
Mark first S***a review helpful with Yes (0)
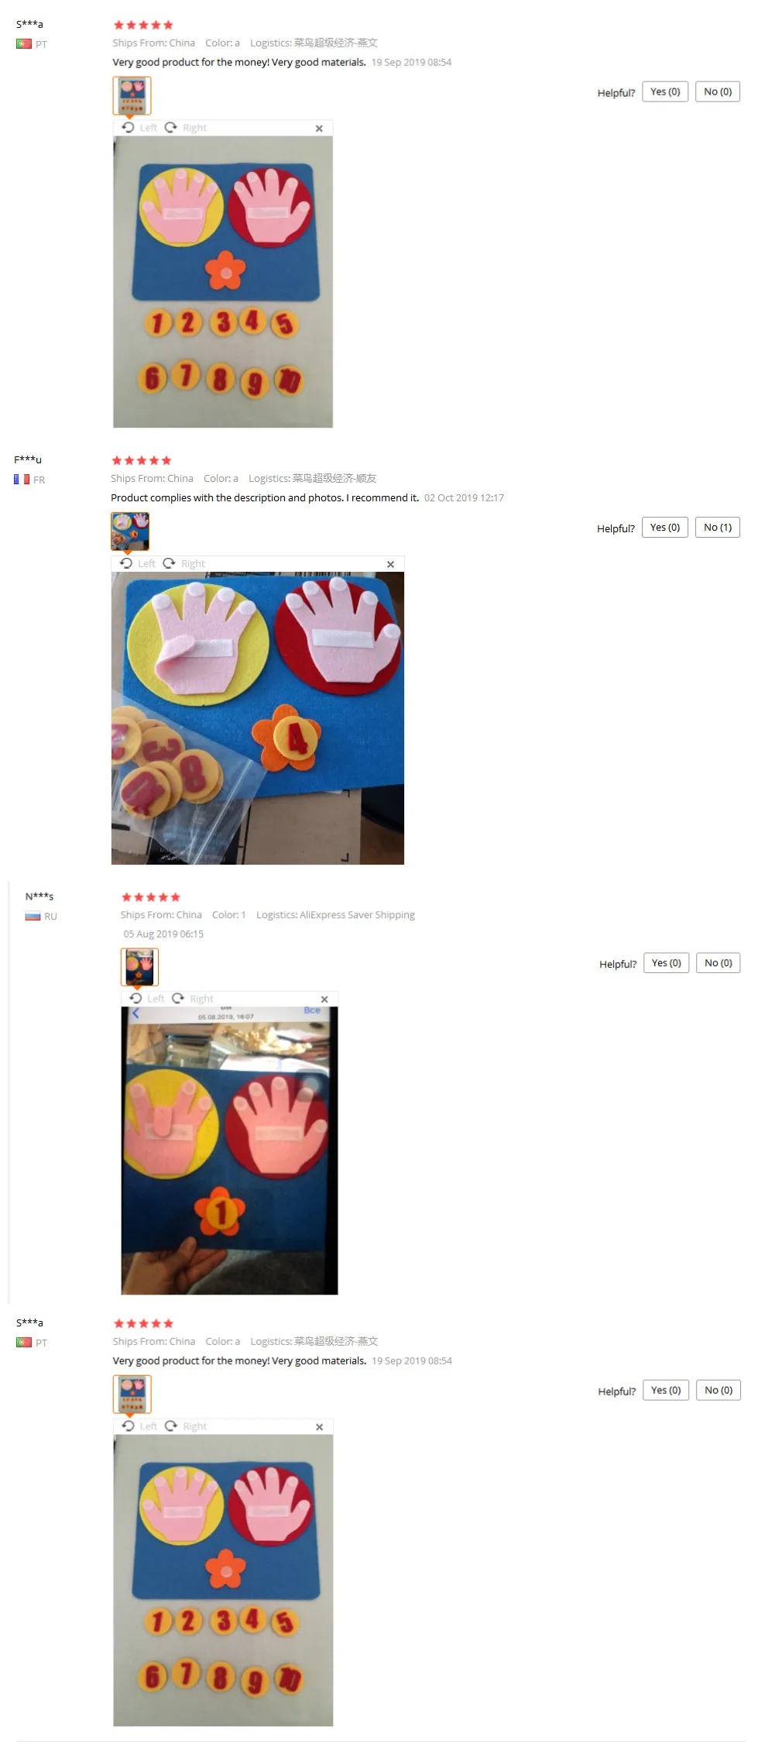[x=665, y=91]
